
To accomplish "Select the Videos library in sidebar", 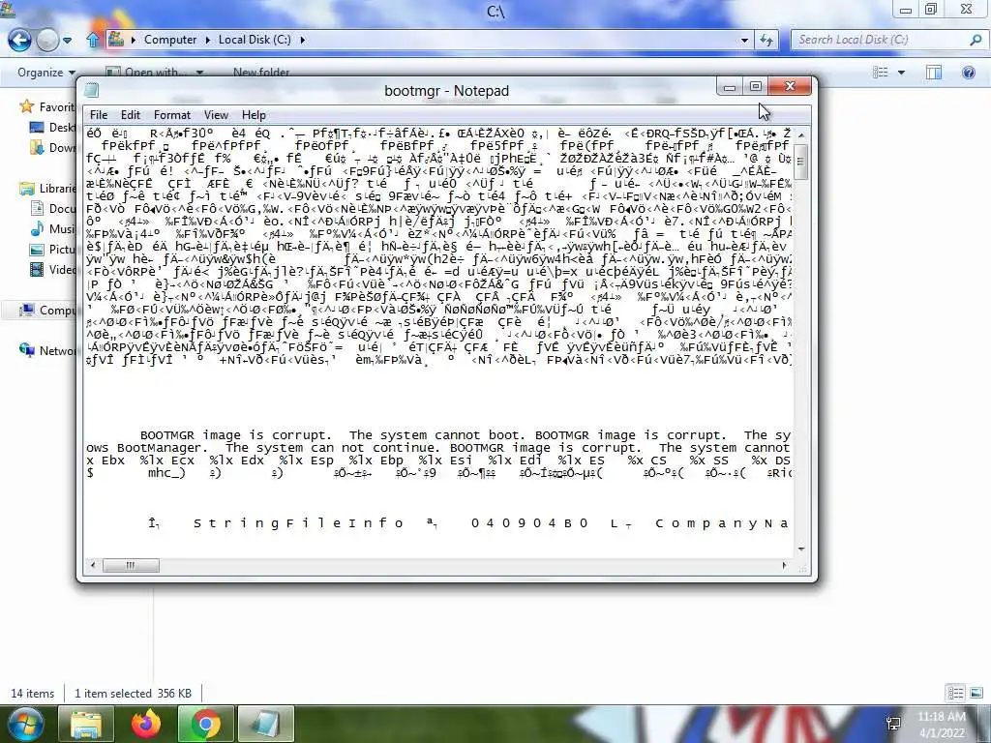I will coord(54,269).
